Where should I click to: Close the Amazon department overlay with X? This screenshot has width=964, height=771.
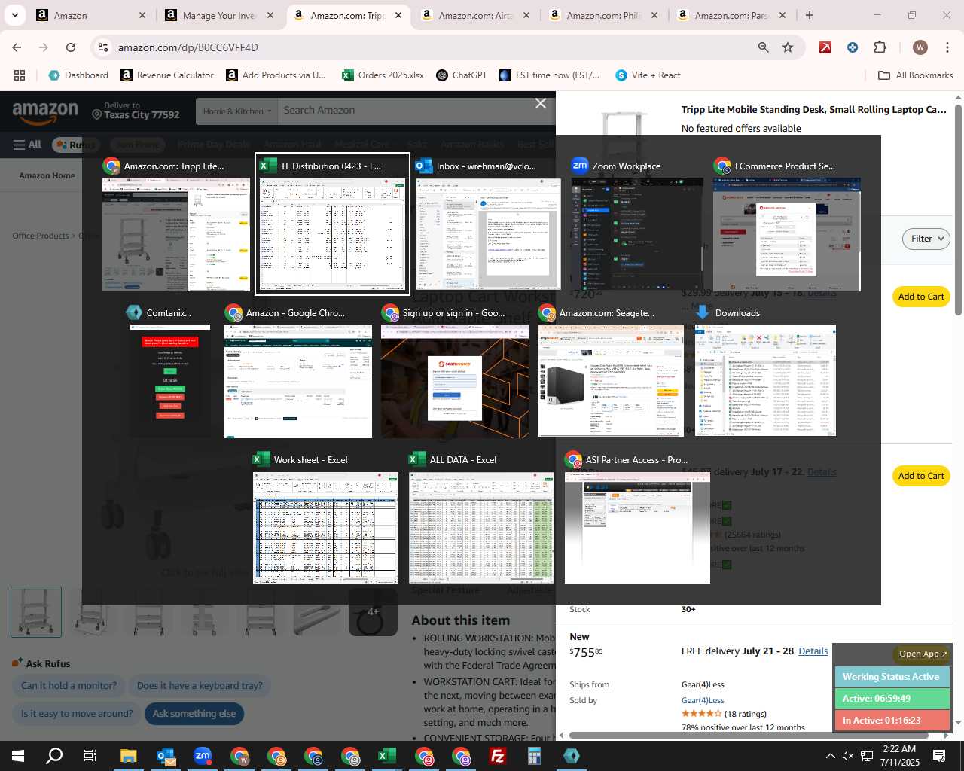click(x=540, y=103)
